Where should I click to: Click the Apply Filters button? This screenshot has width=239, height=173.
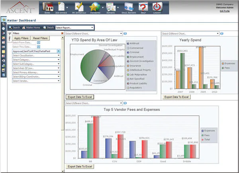(x=22, y=38)
